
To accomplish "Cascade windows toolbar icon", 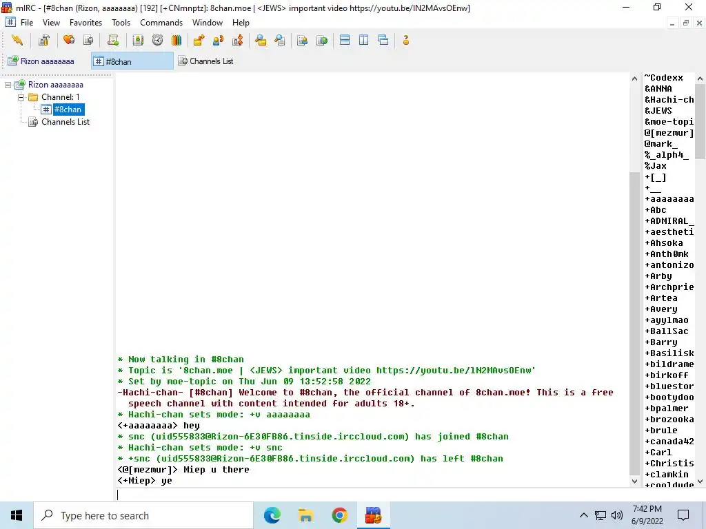I will [x=383, y=41].
